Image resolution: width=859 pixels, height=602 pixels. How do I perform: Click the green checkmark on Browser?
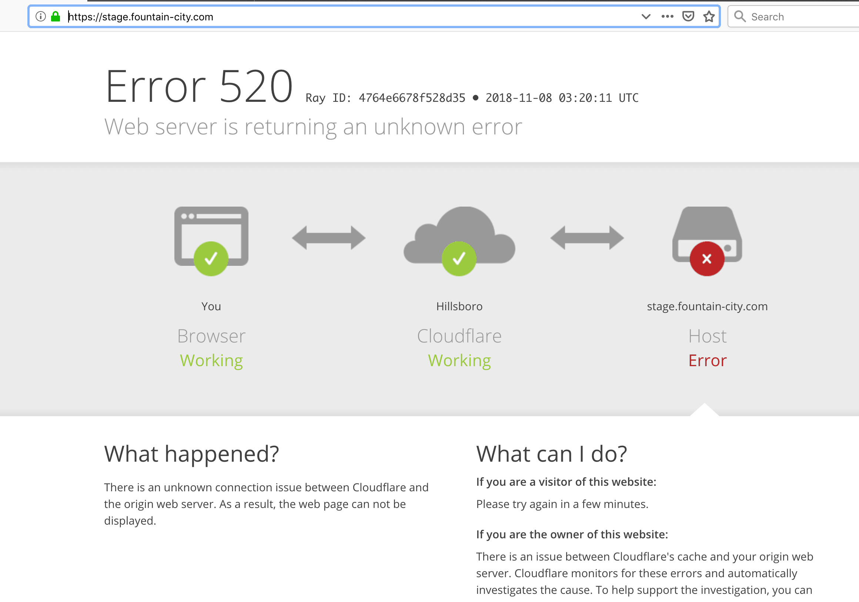pos(211,258)
